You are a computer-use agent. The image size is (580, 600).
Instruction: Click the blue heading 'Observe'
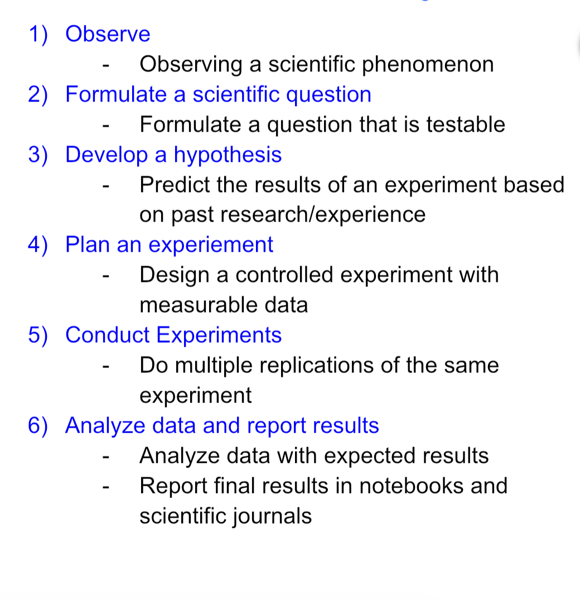click(108, 33)
